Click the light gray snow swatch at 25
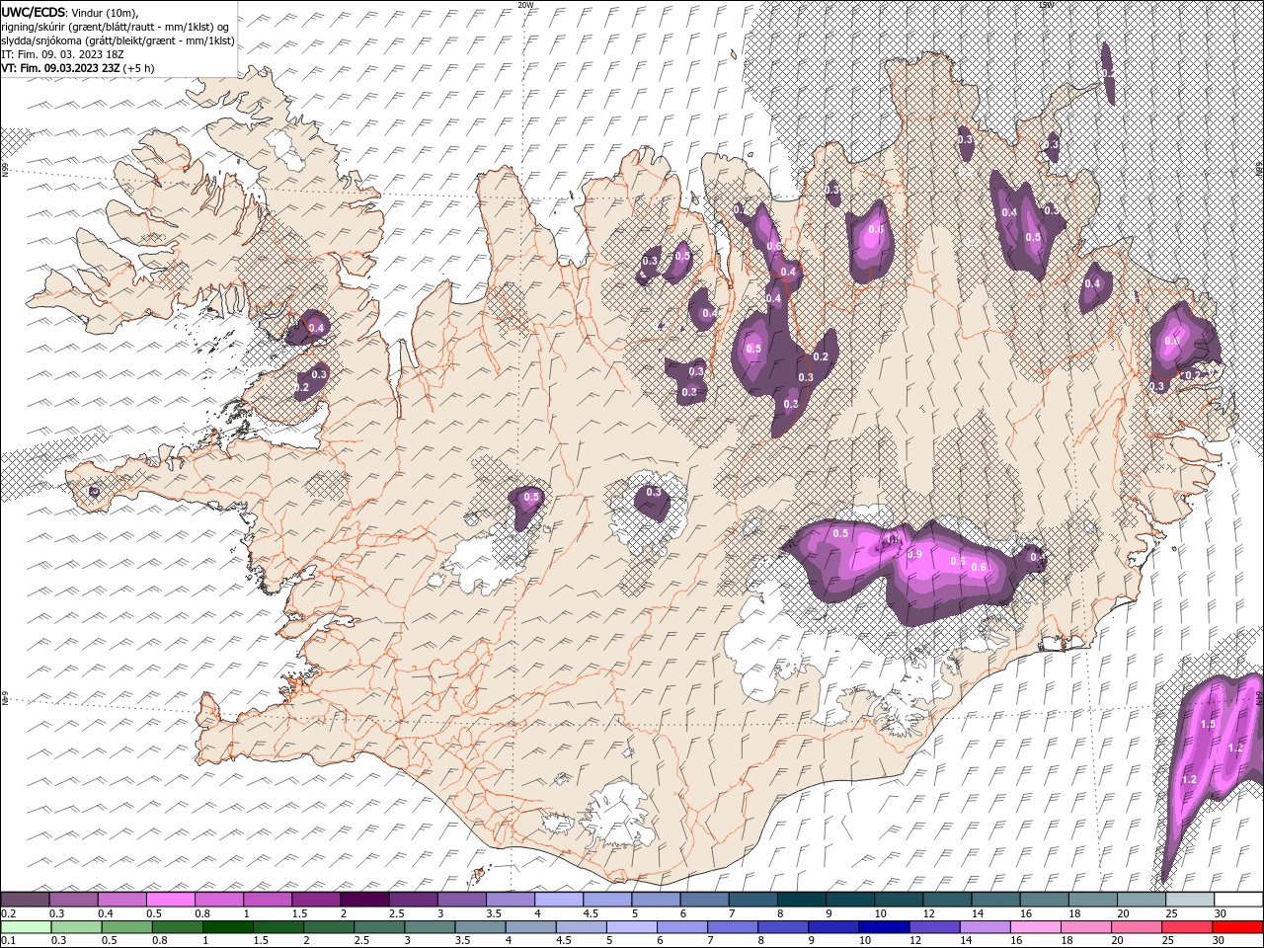Image resolution: width=1264 pixels, height=948 pixels. point(1189,900)
